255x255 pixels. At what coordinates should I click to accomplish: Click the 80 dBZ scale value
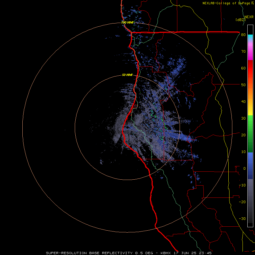pos(243,35)
